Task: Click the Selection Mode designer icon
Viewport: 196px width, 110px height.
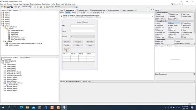Action: (79, 13)
